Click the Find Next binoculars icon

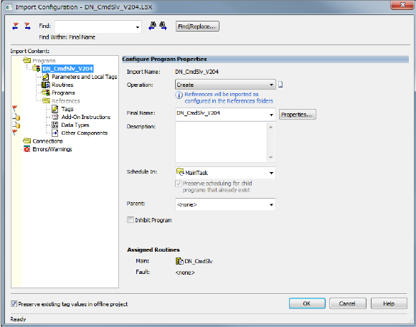pyautogui.click(x=163, y=26)
